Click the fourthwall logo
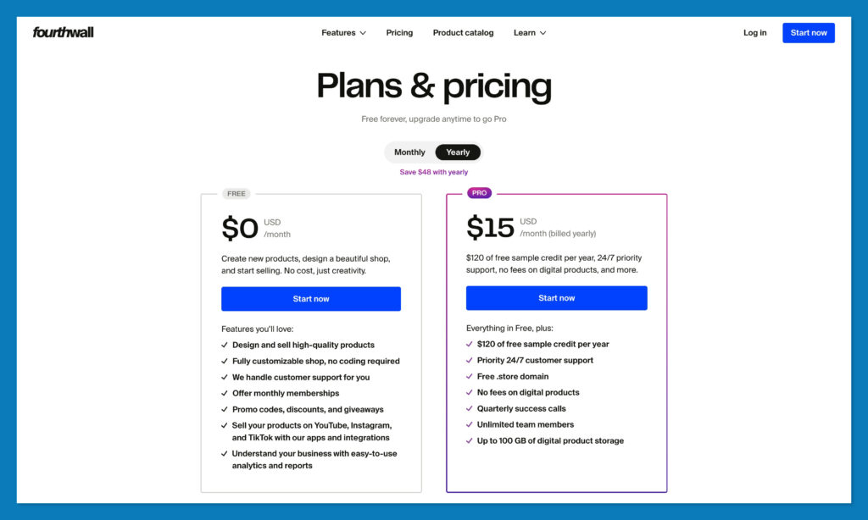The width and height of the screenshot is (868, 520). point(62,32)
